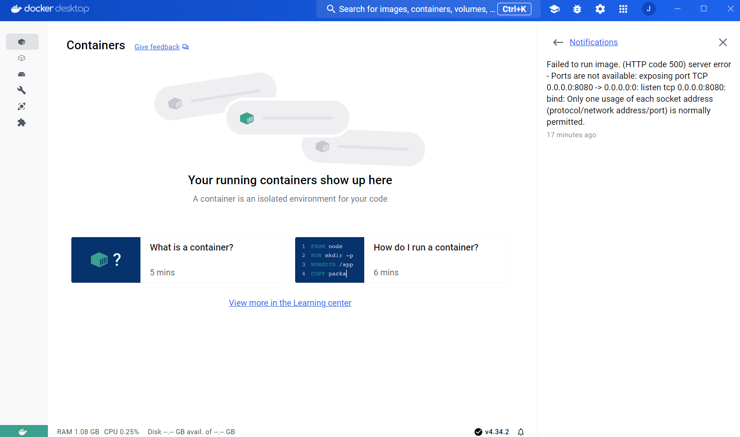Screen dimensions: 740x437
Task: Click the CPU 0.25% status
Action: (x=122, y=432)
